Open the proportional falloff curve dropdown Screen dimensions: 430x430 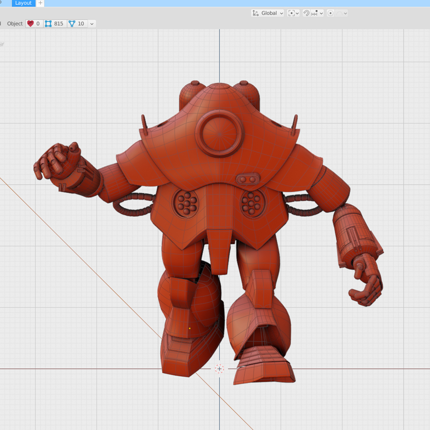pos(342,13)
